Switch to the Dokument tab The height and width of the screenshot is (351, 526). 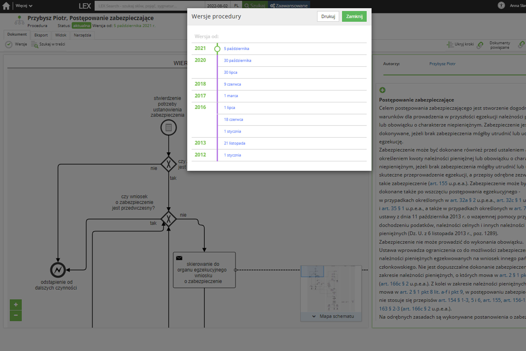pos(17,35)
